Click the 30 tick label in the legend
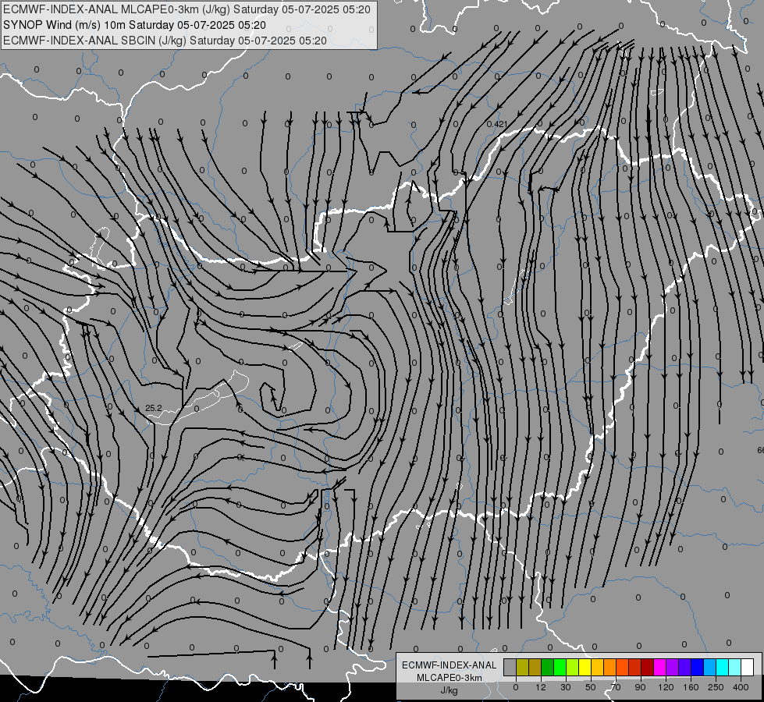Screen dimensions: 764x702 566,687
